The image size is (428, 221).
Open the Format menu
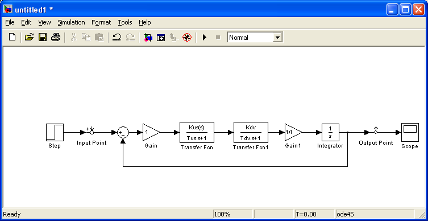(101, 22)
